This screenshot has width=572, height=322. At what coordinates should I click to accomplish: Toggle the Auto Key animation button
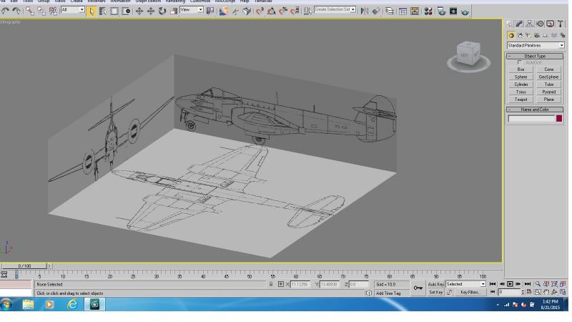(435, 284)
